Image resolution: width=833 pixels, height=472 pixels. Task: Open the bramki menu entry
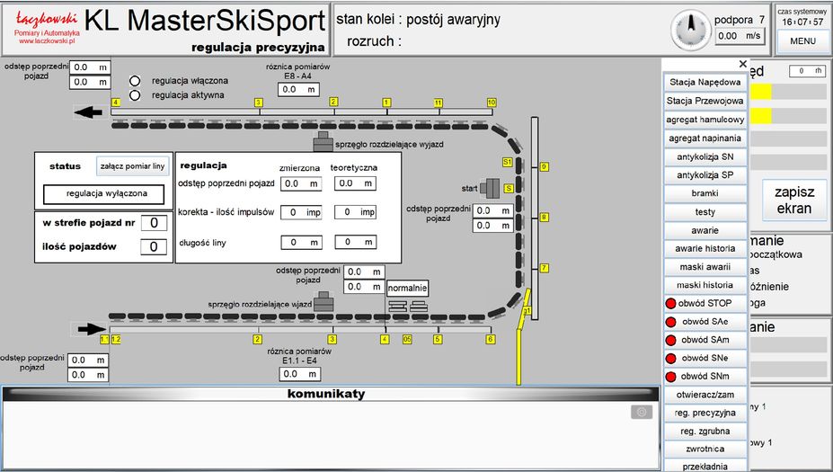[x=705, y=193]
